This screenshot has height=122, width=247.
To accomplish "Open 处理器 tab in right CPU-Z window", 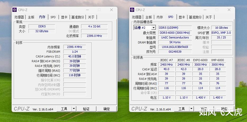I will (x=137, y=17).
